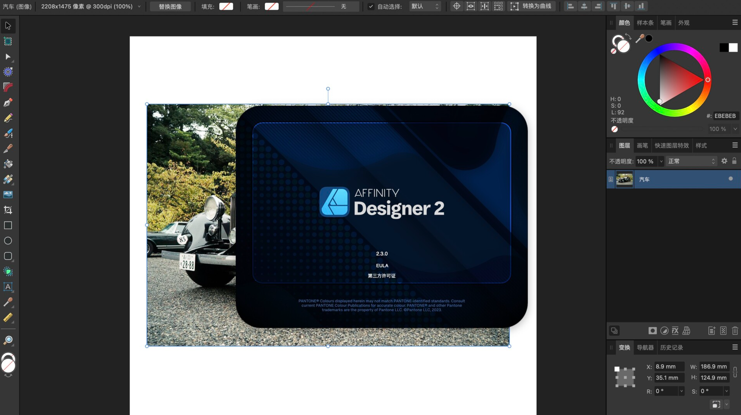
Task: Click the Mask Layer icon in Layers panel
Action: click(x=652, y=331)
